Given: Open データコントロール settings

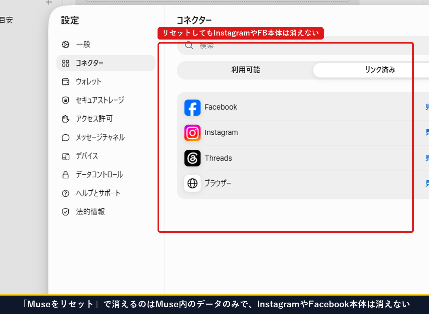Looking at the screenshot, I should pyautogui.click(x=106, y=175).
